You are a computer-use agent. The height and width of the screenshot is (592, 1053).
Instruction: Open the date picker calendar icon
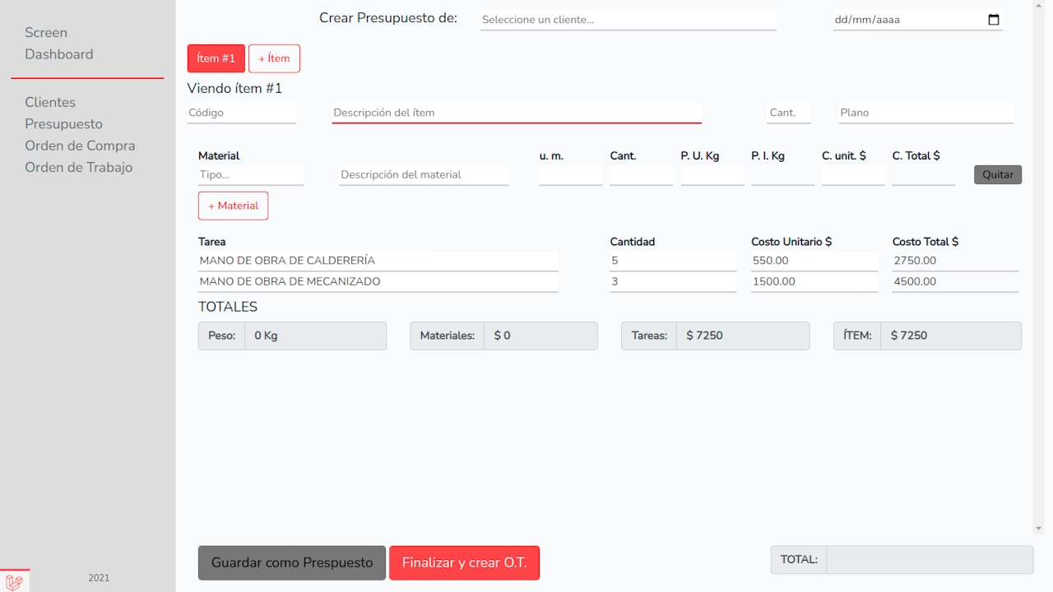pos(993,20)
